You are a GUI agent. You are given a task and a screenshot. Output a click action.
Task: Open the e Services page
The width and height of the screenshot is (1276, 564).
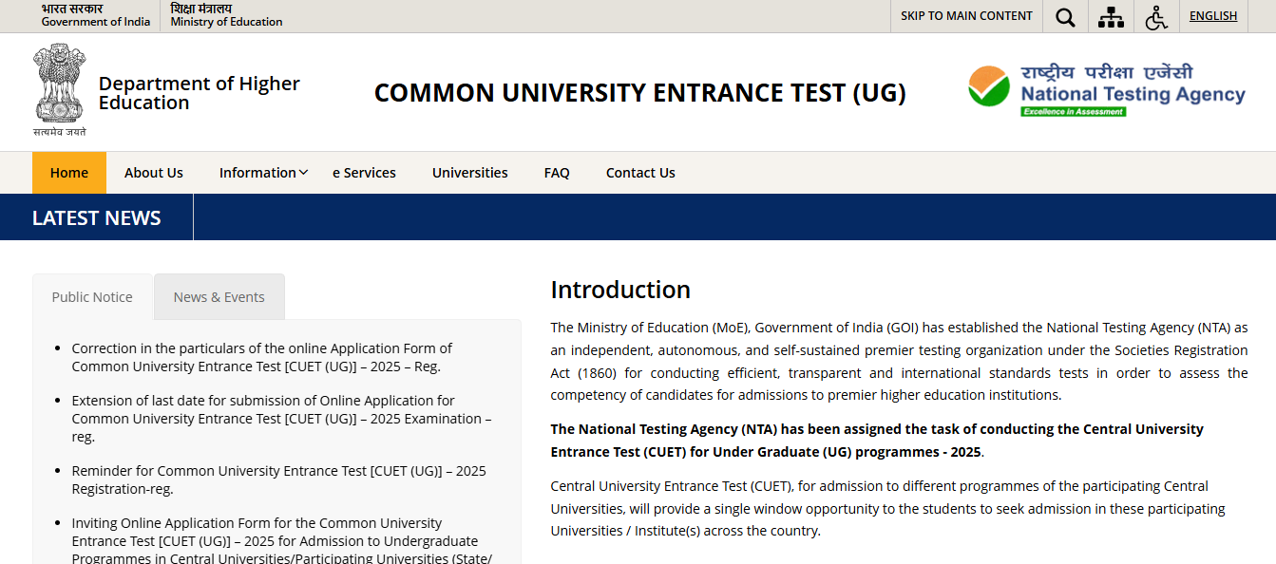[364, 172]
